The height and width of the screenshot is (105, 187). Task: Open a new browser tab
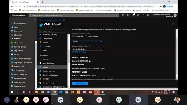pyautogui.click(x=43, y=2)
